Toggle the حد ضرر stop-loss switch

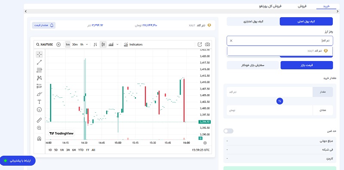[228, 131]
